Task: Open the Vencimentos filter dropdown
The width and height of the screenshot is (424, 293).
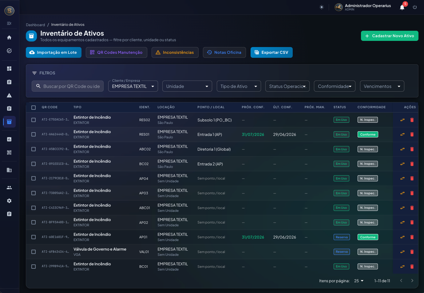Action: coord(382,86)
